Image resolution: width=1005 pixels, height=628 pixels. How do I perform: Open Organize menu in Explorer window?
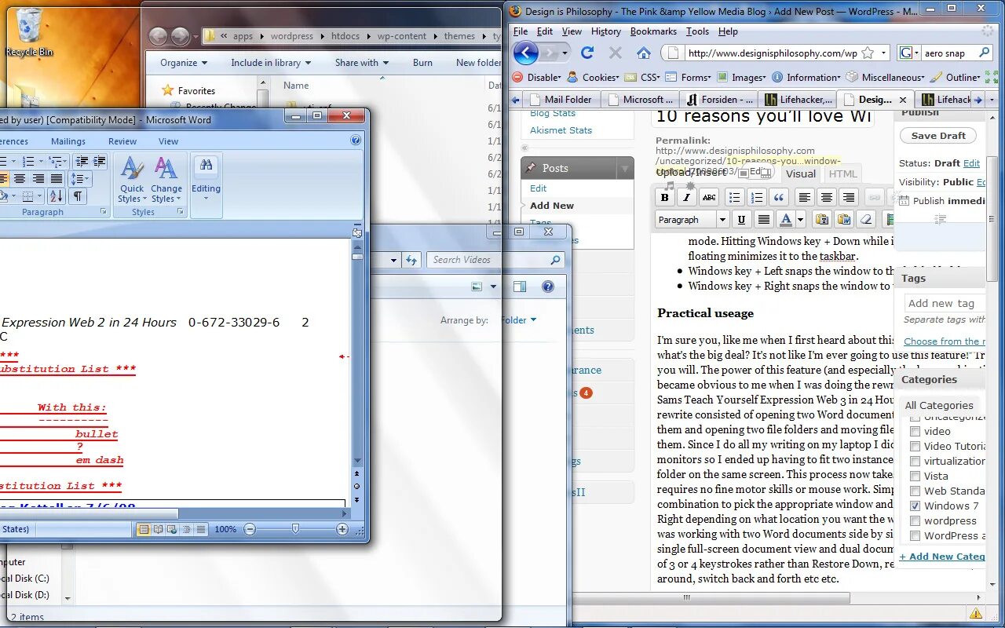click(184, 63)
